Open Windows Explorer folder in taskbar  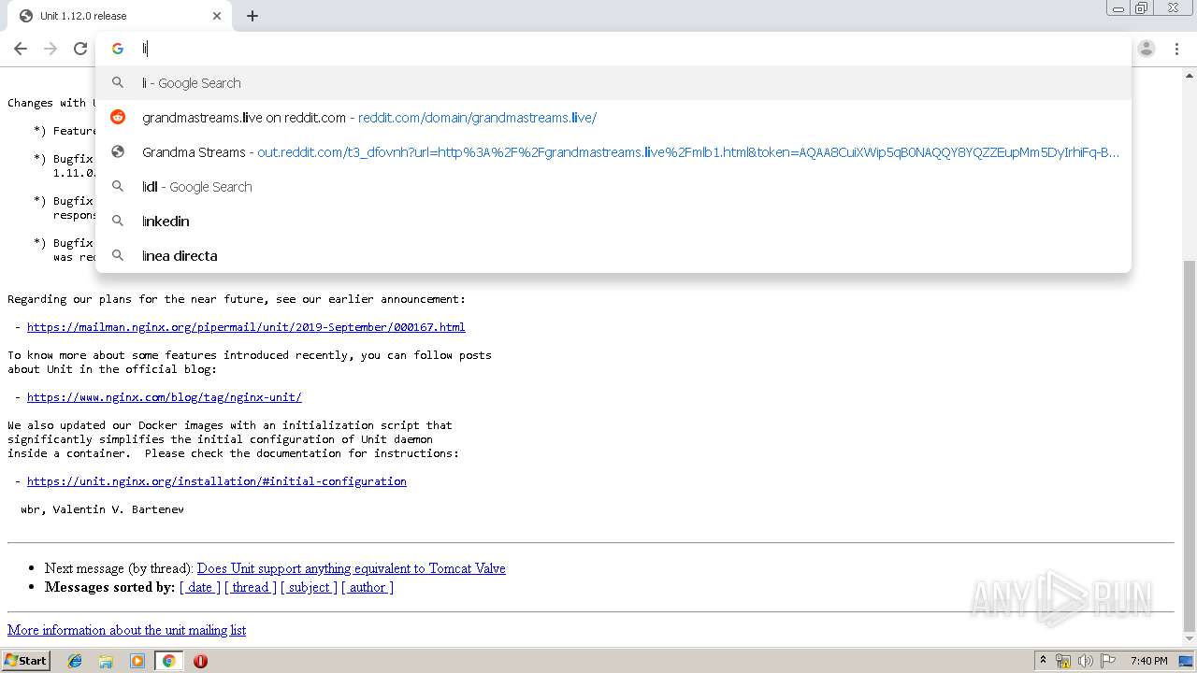pos(106,661)
